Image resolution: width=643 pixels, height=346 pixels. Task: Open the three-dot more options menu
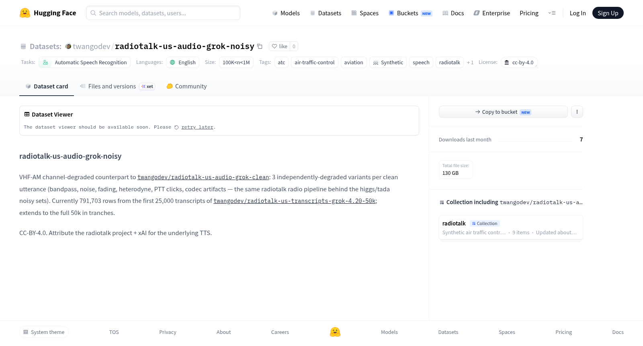point(577,112)
